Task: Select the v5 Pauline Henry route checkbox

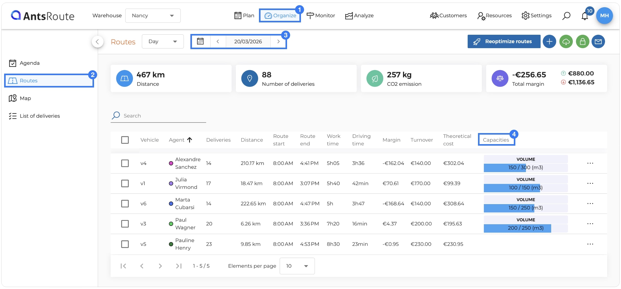Action: click(125, 244)
